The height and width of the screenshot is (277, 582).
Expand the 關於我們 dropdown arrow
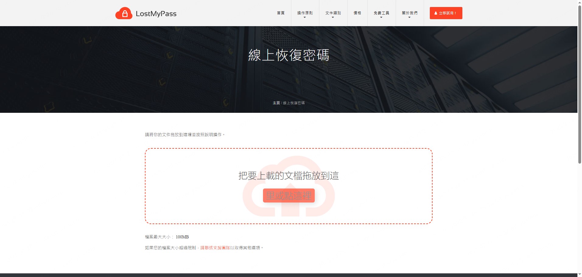(x=409, y=18)
